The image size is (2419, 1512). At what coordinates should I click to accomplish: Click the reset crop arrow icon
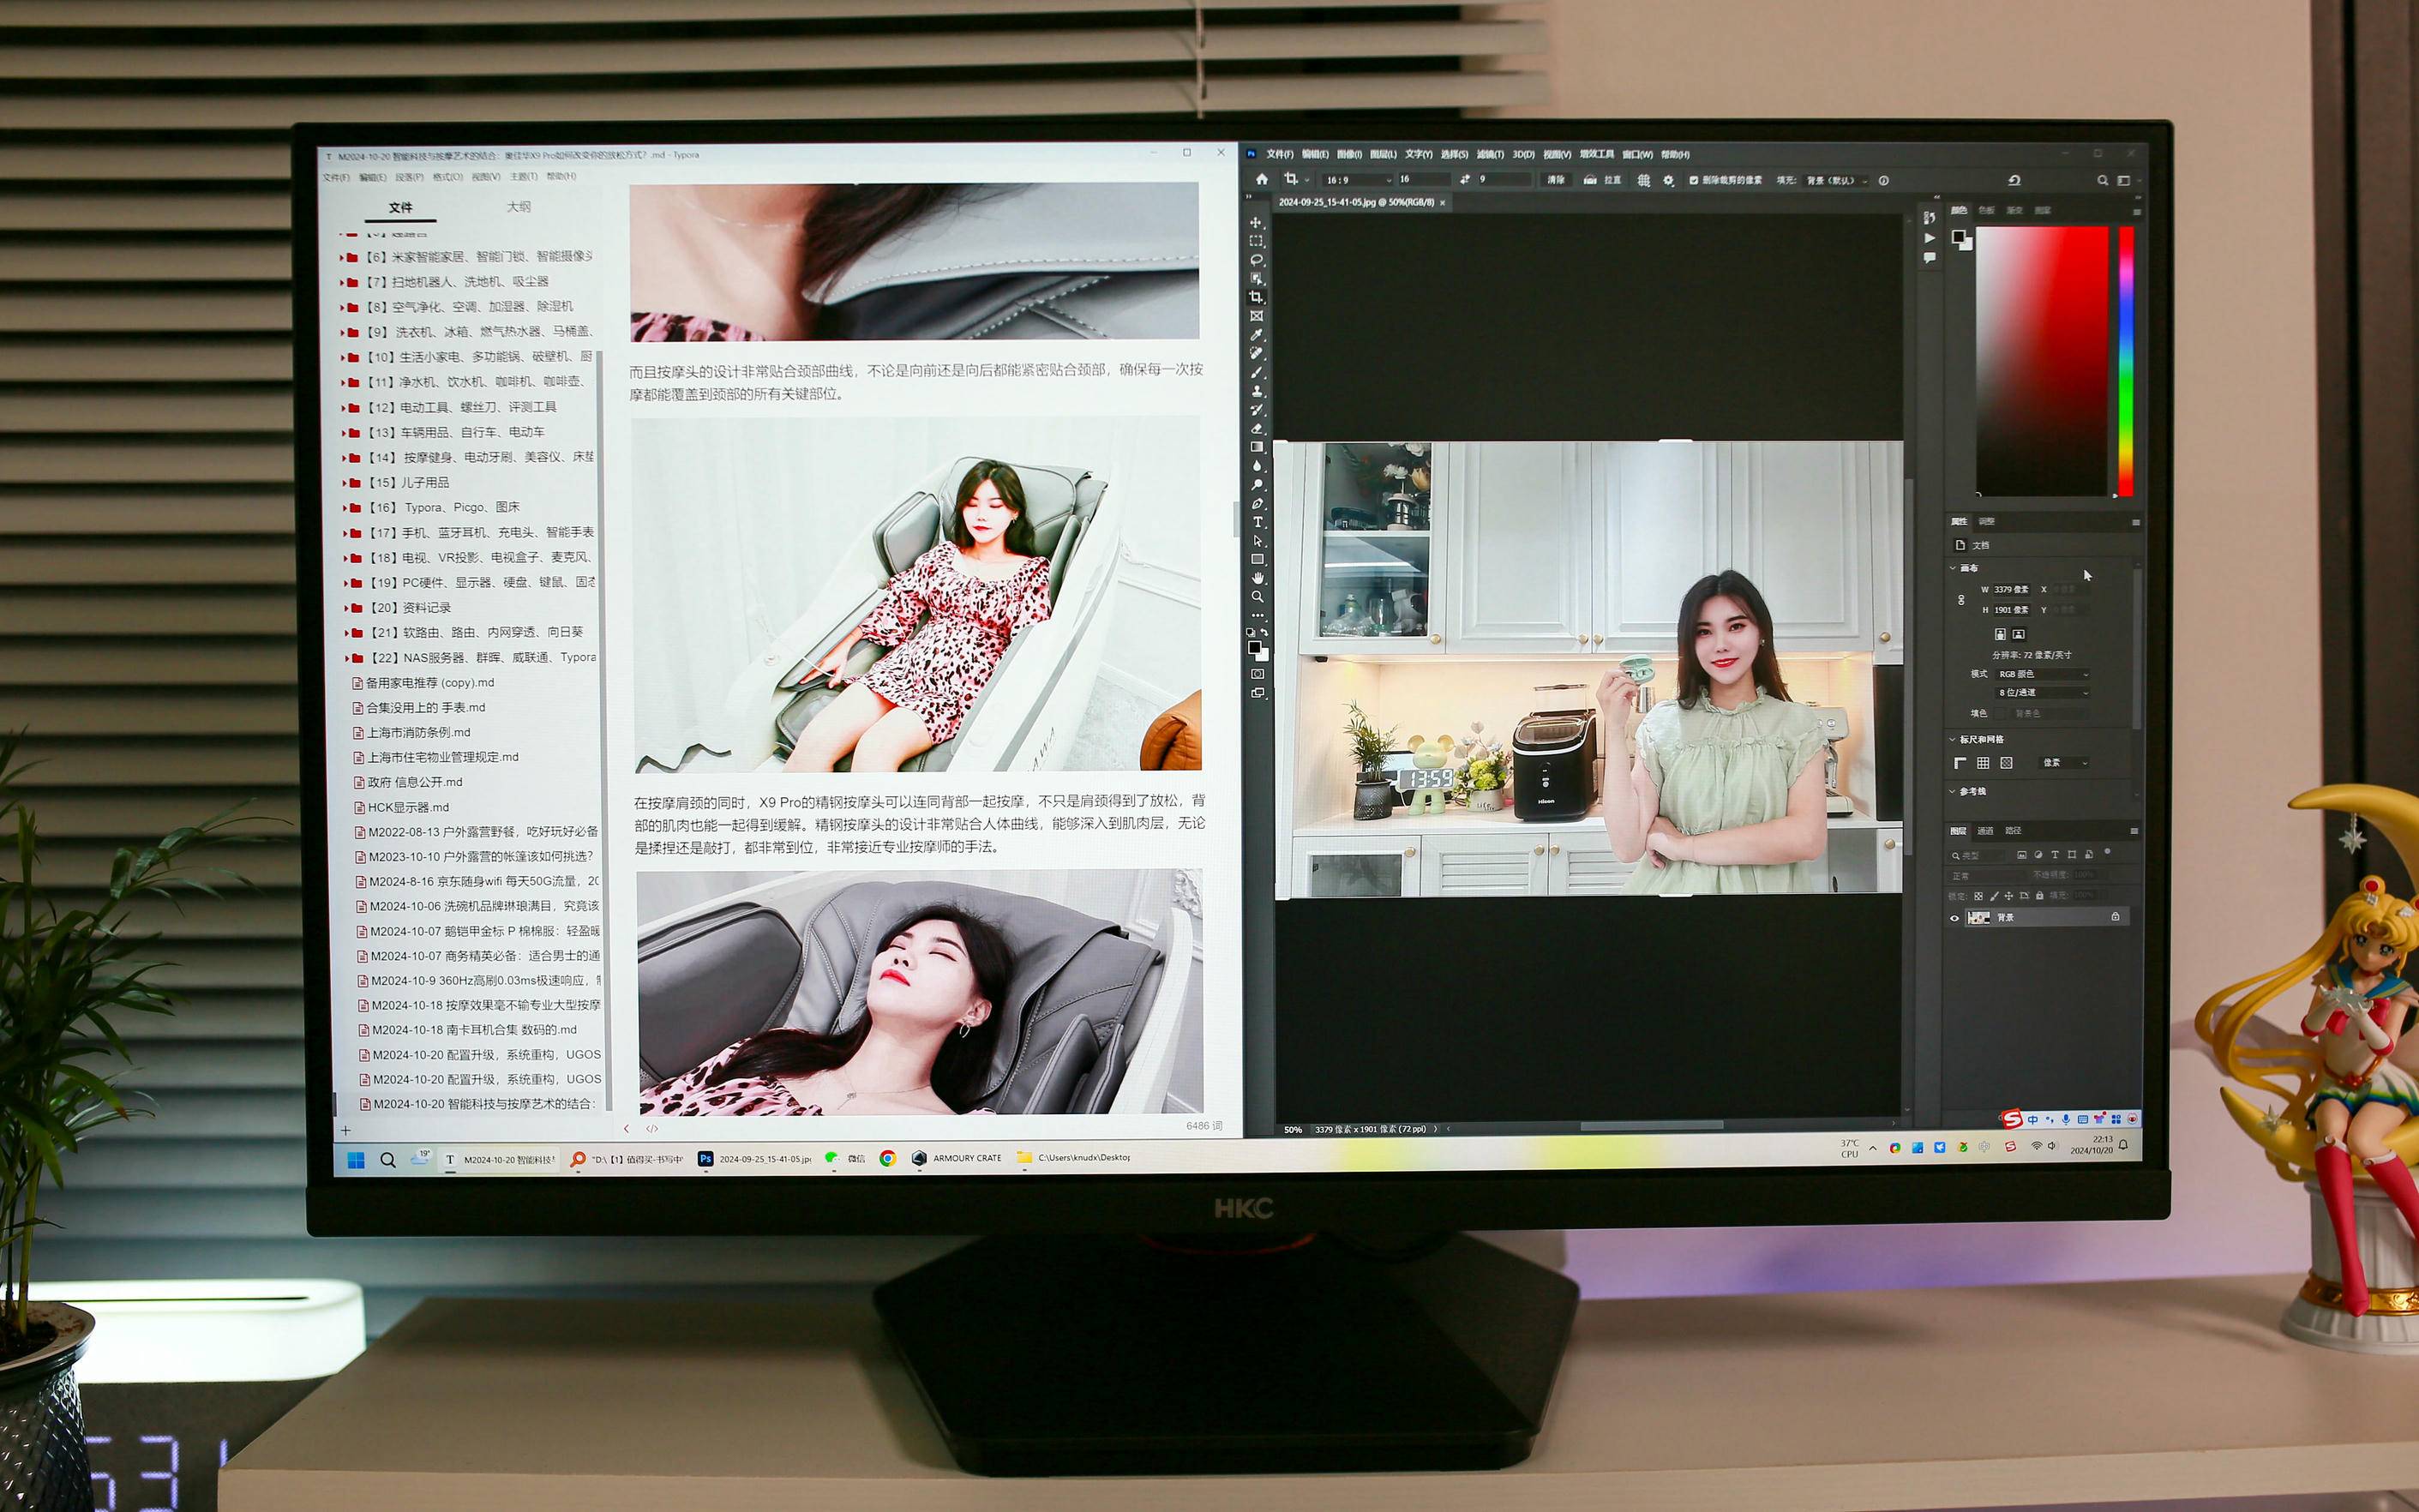[2014, 181]
